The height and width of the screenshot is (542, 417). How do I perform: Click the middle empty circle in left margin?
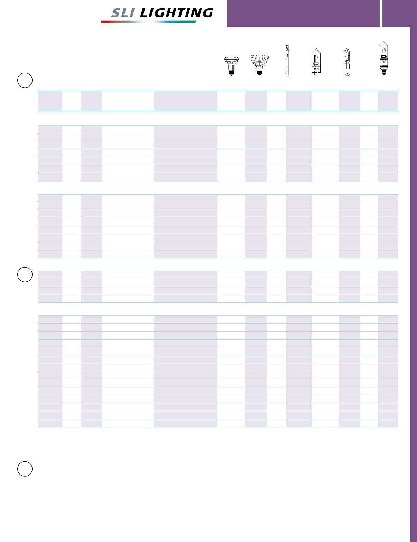coord(25,274)
